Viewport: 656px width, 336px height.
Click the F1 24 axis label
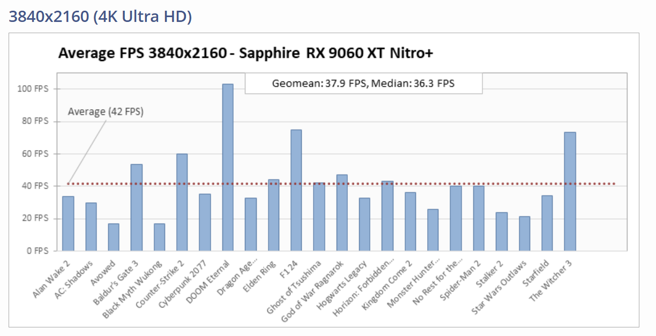291,269
